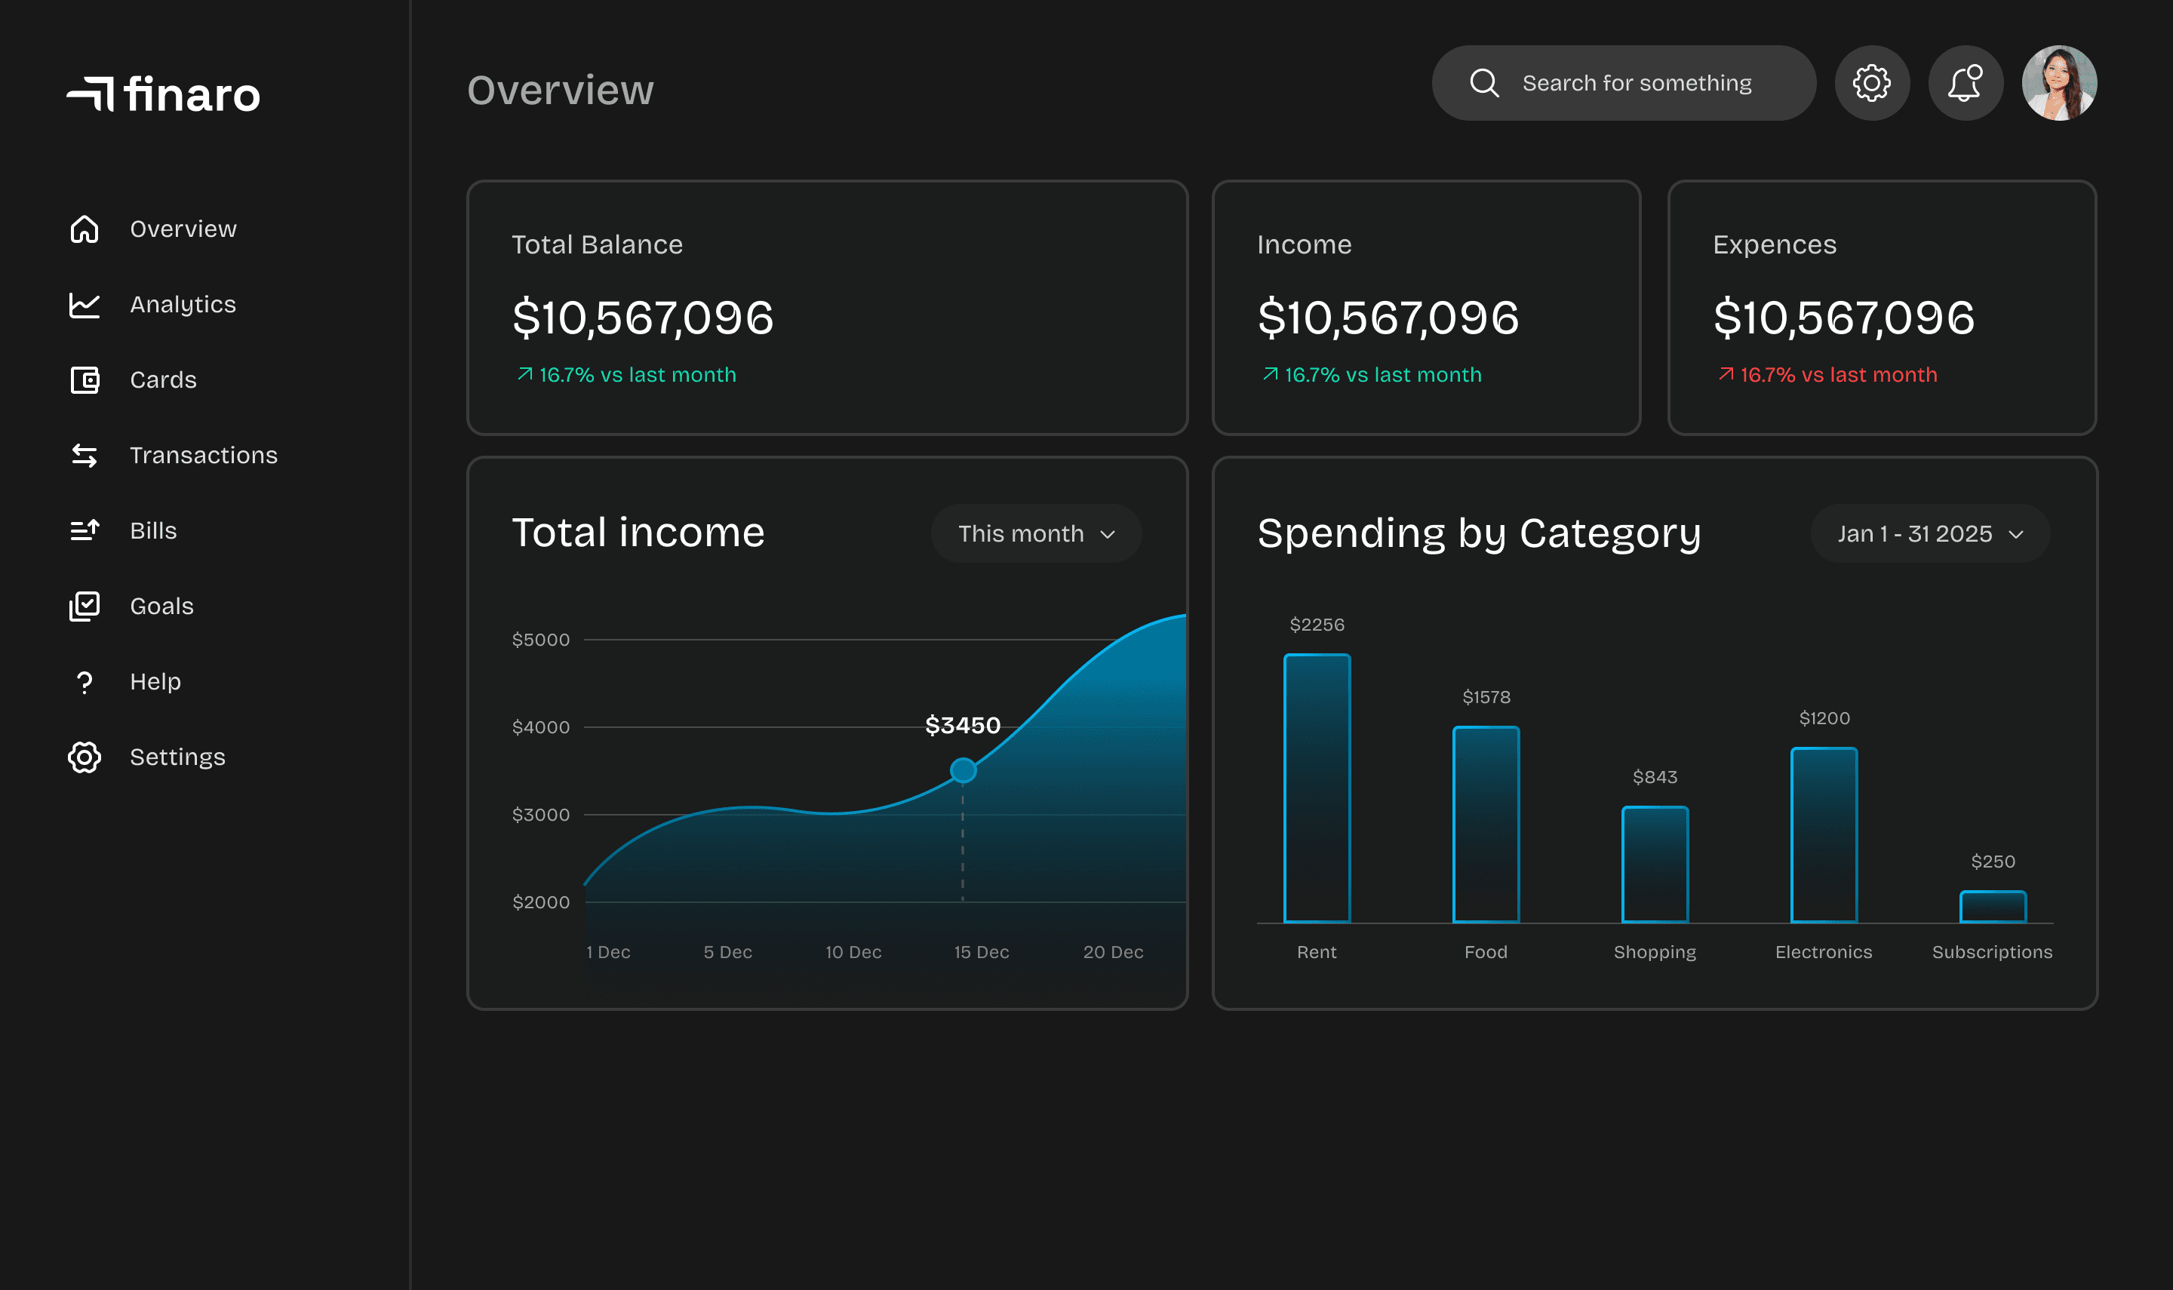Image resolution: width=2173 pixels, height=1290 pixels.
Task: Select the Goals menu entry
Action: click(x=161, y=606)
